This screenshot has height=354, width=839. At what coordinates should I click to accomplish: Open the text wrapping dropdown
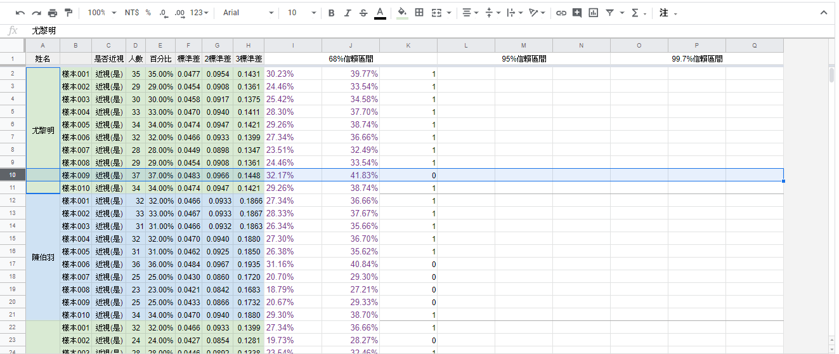(514, 13)
